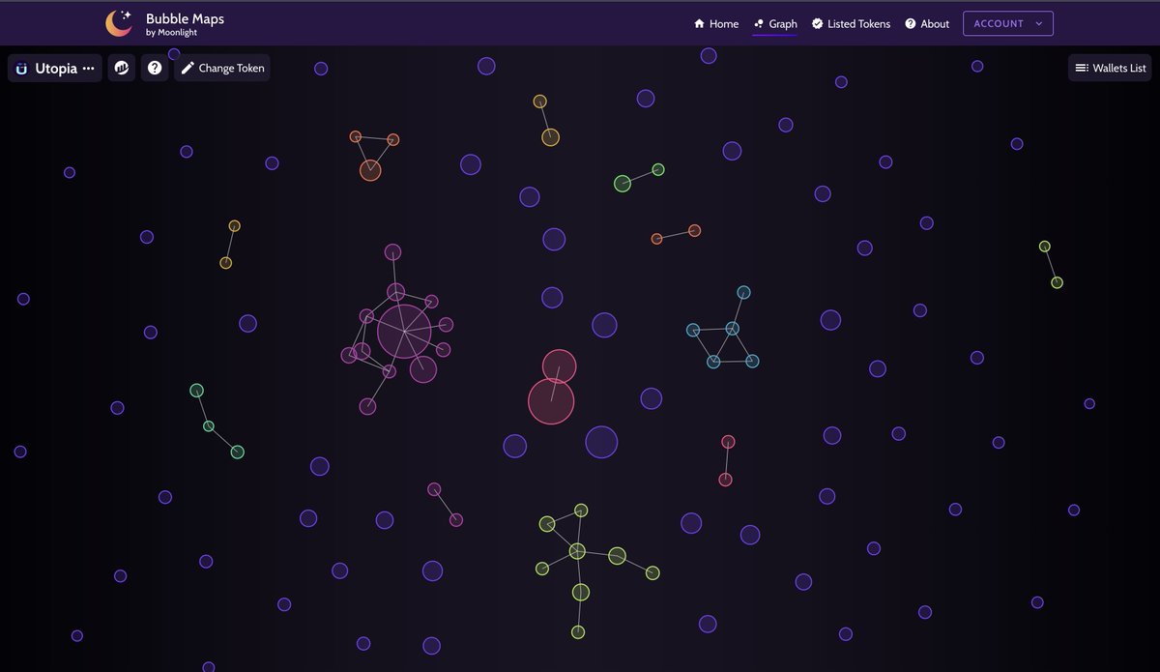Click the chart statistics icon
The width and height of the screenshot is (1160, 672).
[122, 69]
